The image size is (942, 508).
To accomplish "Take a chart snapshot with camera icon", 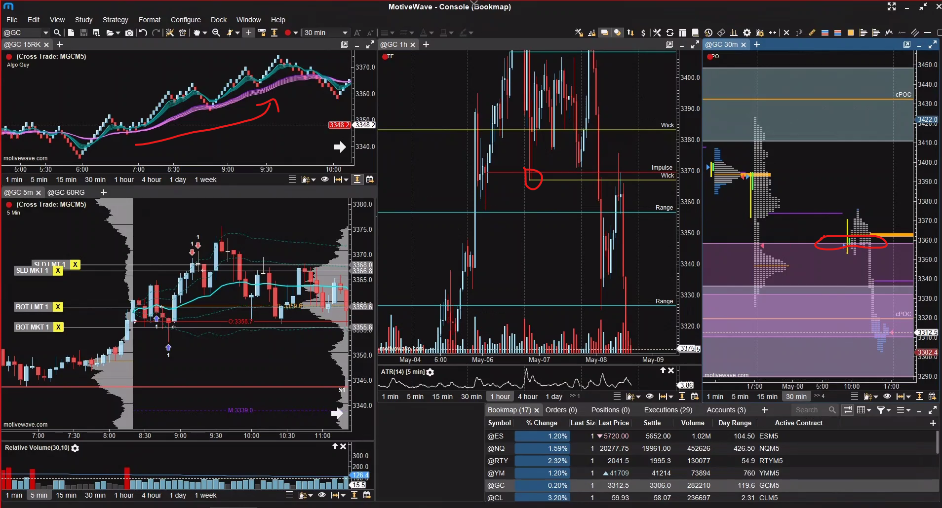I will tap(129, 33).
